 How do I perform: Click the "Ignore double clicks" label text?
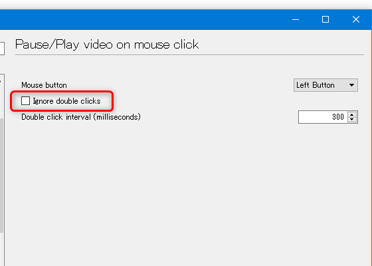point(66,101)
